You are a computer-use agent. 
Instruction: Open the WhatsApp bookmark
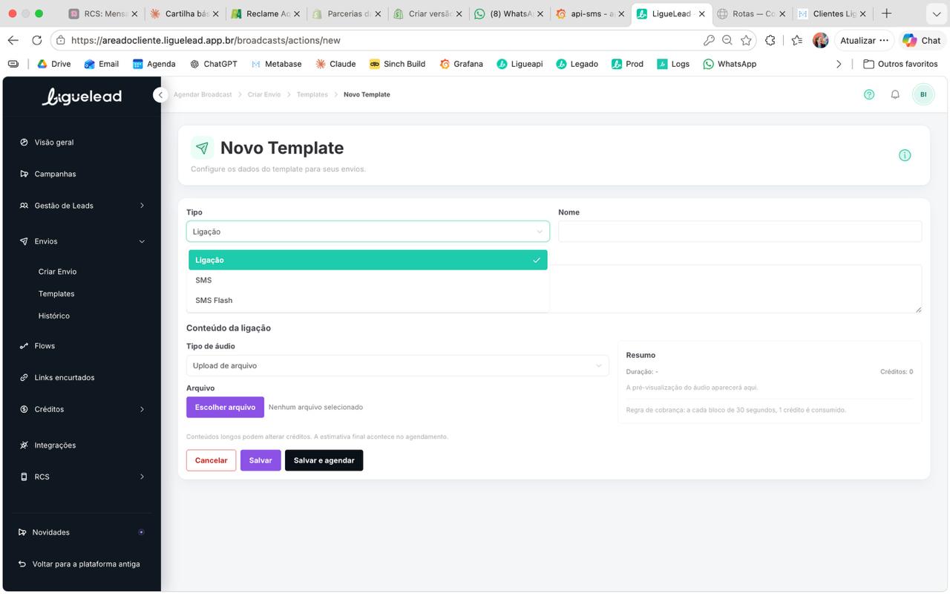tap(730, 64)
